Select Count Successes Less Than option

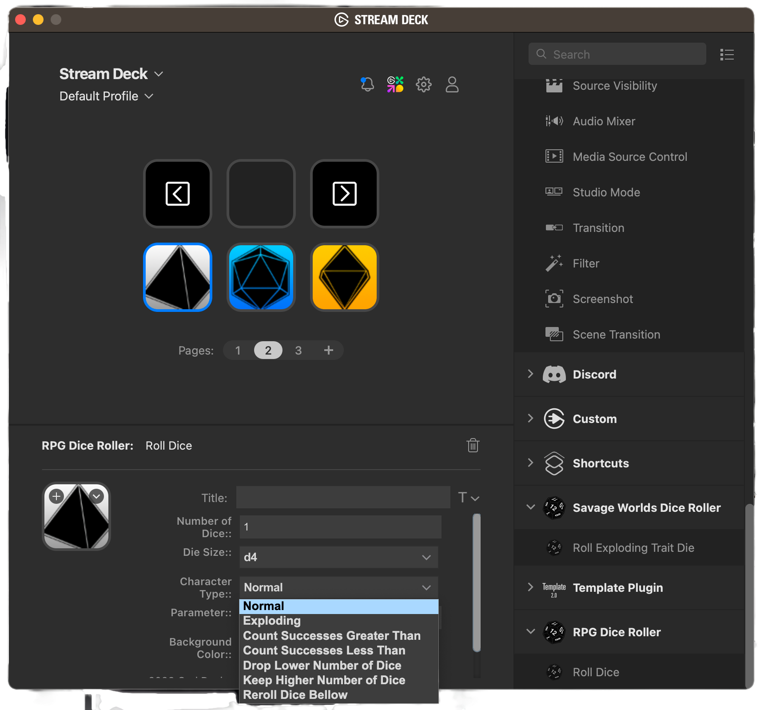coord(338,650)
